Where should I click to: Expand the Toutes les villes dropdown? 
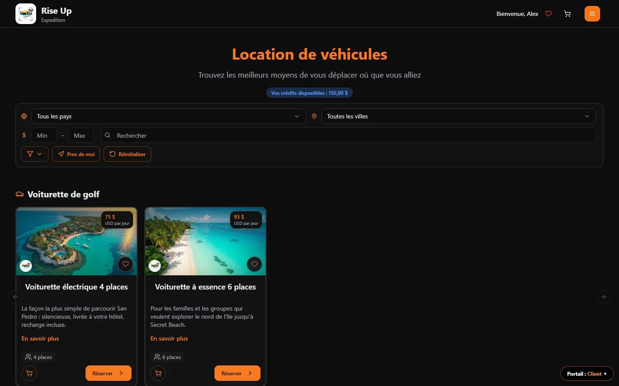tap(459, 116)
